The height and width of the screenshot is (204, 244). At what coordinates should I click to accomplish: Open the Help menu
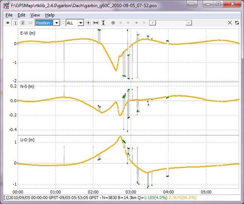(50, 15)
